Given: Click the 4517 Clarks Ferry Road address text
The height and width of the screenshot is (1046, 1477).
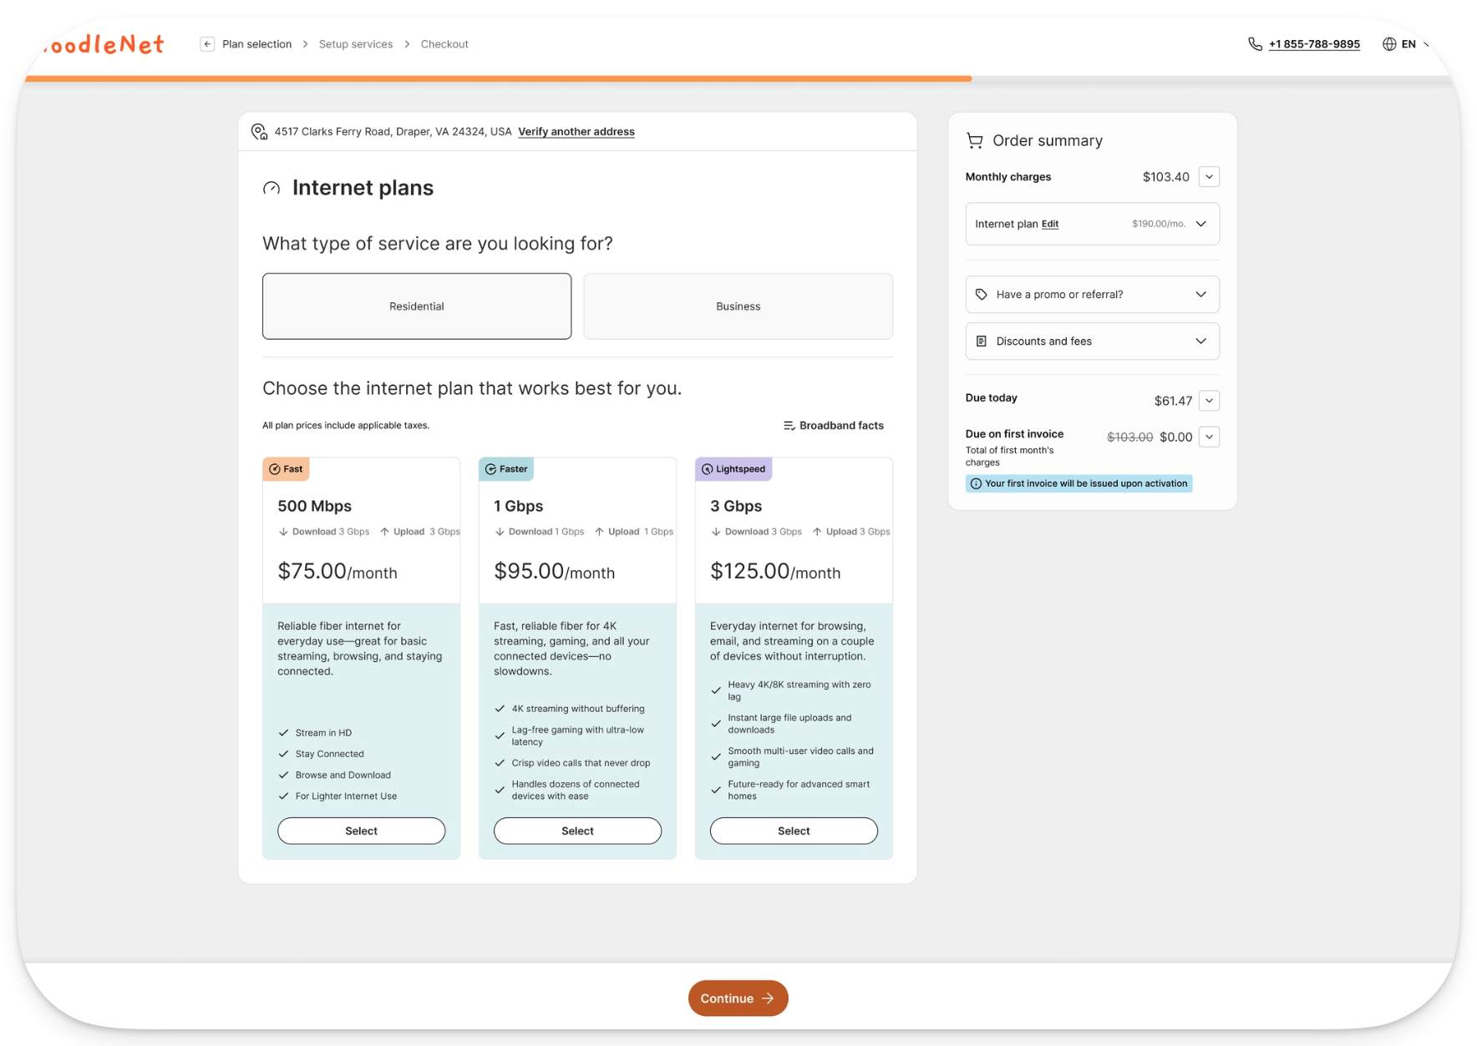Looking at the screenshot, I should coord(393,132).
